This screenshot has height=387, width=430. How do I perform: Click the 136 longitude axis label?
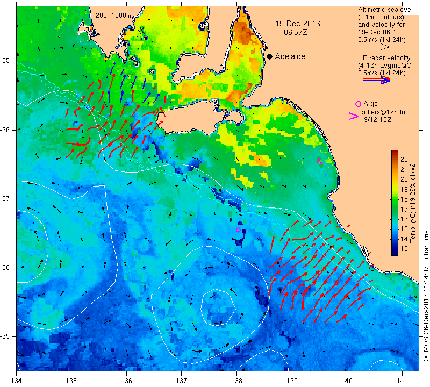(127, 381)
